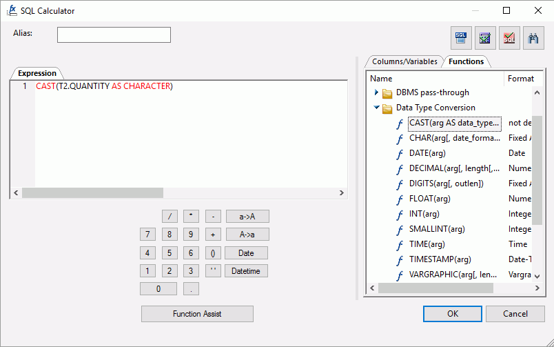Click the Alias input field

click(114, 34)
